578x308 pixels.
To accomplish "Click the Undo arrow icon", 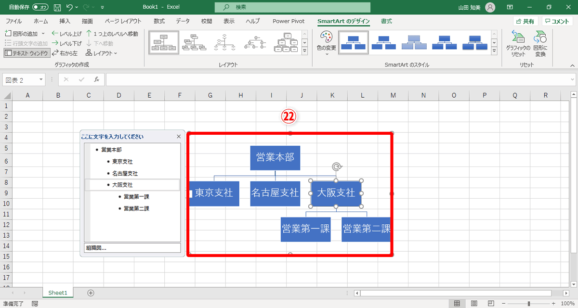I will 70,7.
